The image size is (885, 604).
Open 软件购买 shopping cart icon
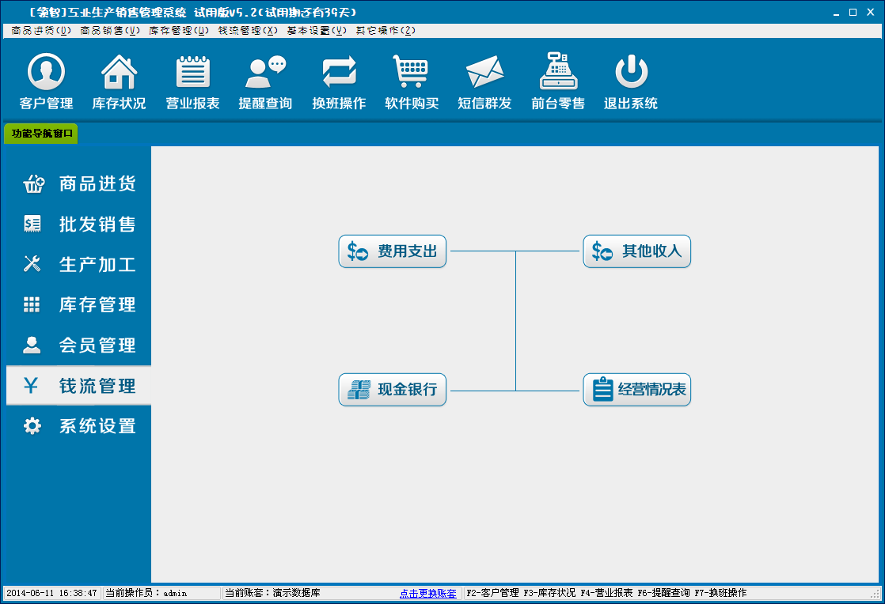pyautogui.click(x=412, y=81)
